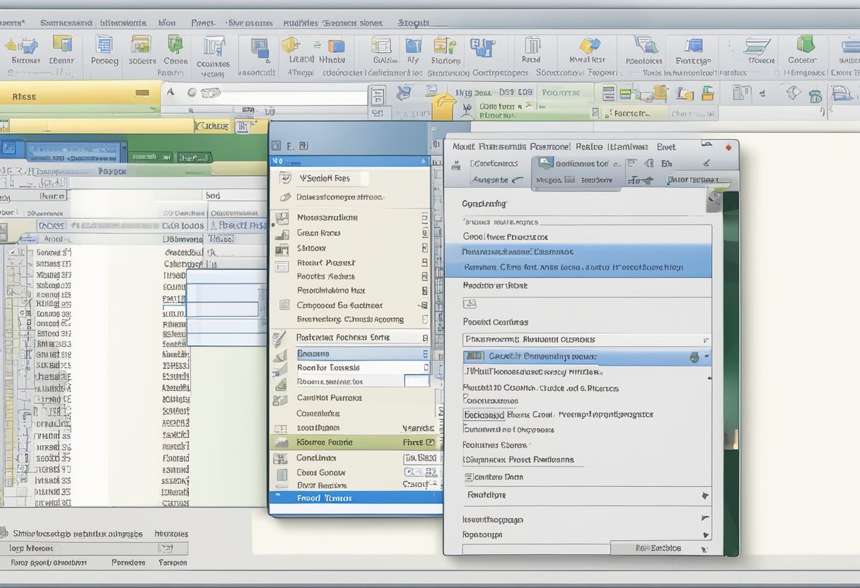Click the 'Ren Eorbioe' button at dialog bottom
Image resolution: width=860 pixels, height=588 pixels.
(659, 548)
